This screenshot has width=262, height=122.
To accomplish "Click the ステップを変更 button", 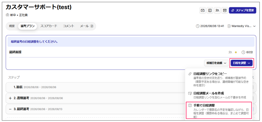I will 243,10.
